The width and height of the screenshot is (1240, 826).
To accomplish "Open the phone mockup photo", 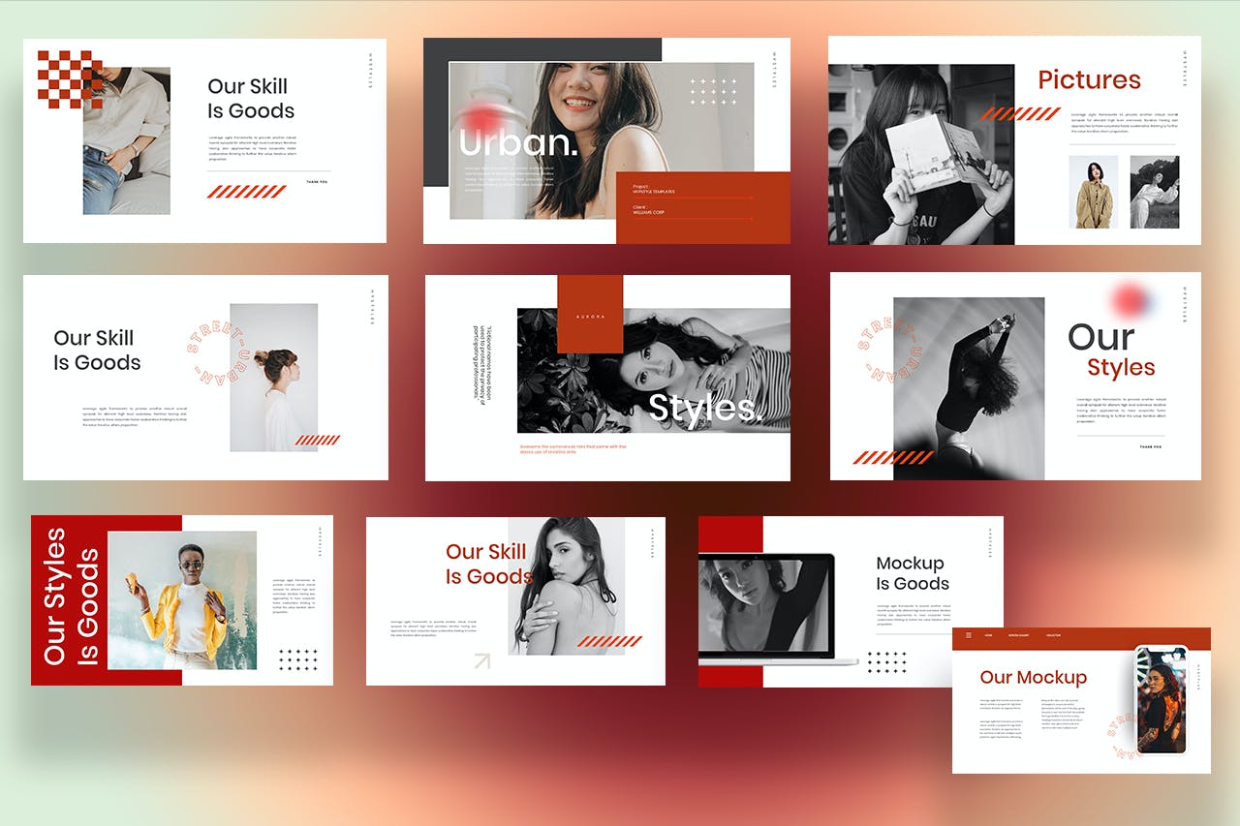I will tap(1161, 700).
